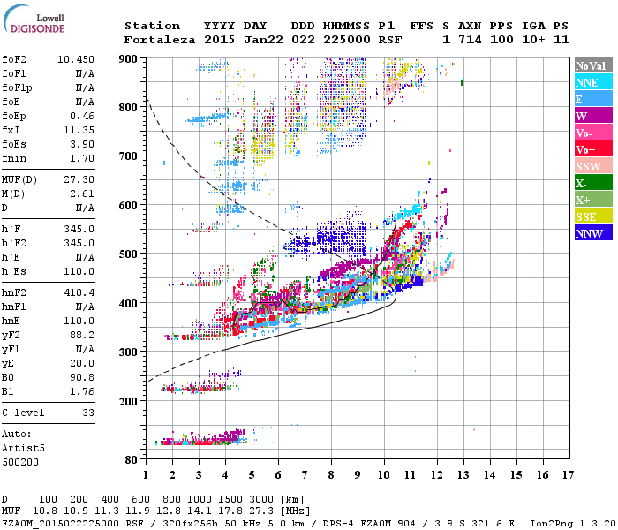Click the C-level value 33

tap(88, 413)
